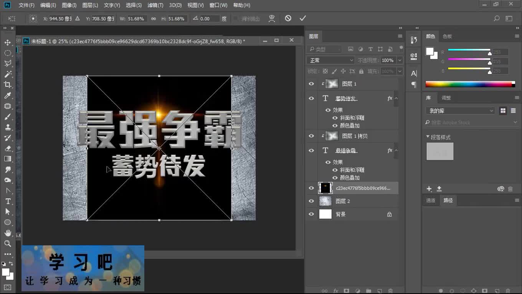The image size is (522, 294).
Task: Add a new layer style with the fx icon
Action: 336,291
